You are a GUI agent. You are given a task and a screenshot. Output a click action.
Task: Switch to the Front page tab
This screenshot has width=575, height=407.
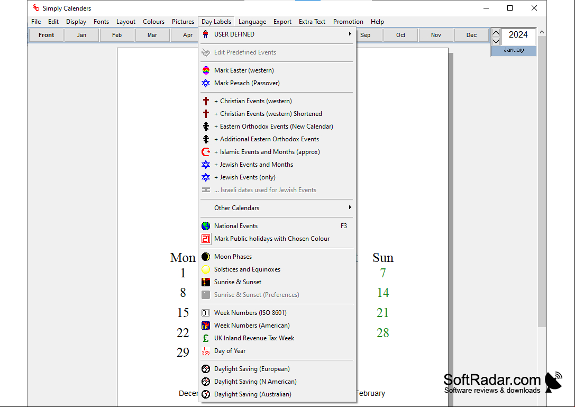pyautogui.click(x=46, y=35)
